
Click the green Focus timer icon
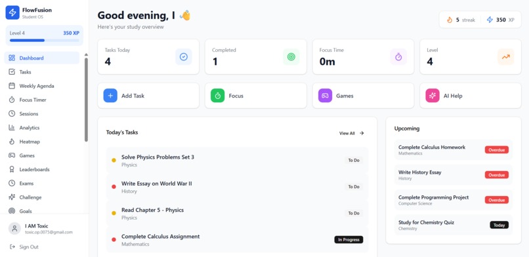[x=218, y=96]
